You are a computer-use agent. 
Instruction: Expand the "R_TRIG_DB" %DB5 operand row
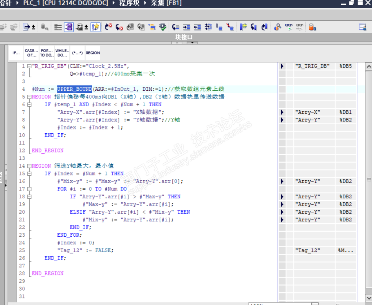(282, 66)
